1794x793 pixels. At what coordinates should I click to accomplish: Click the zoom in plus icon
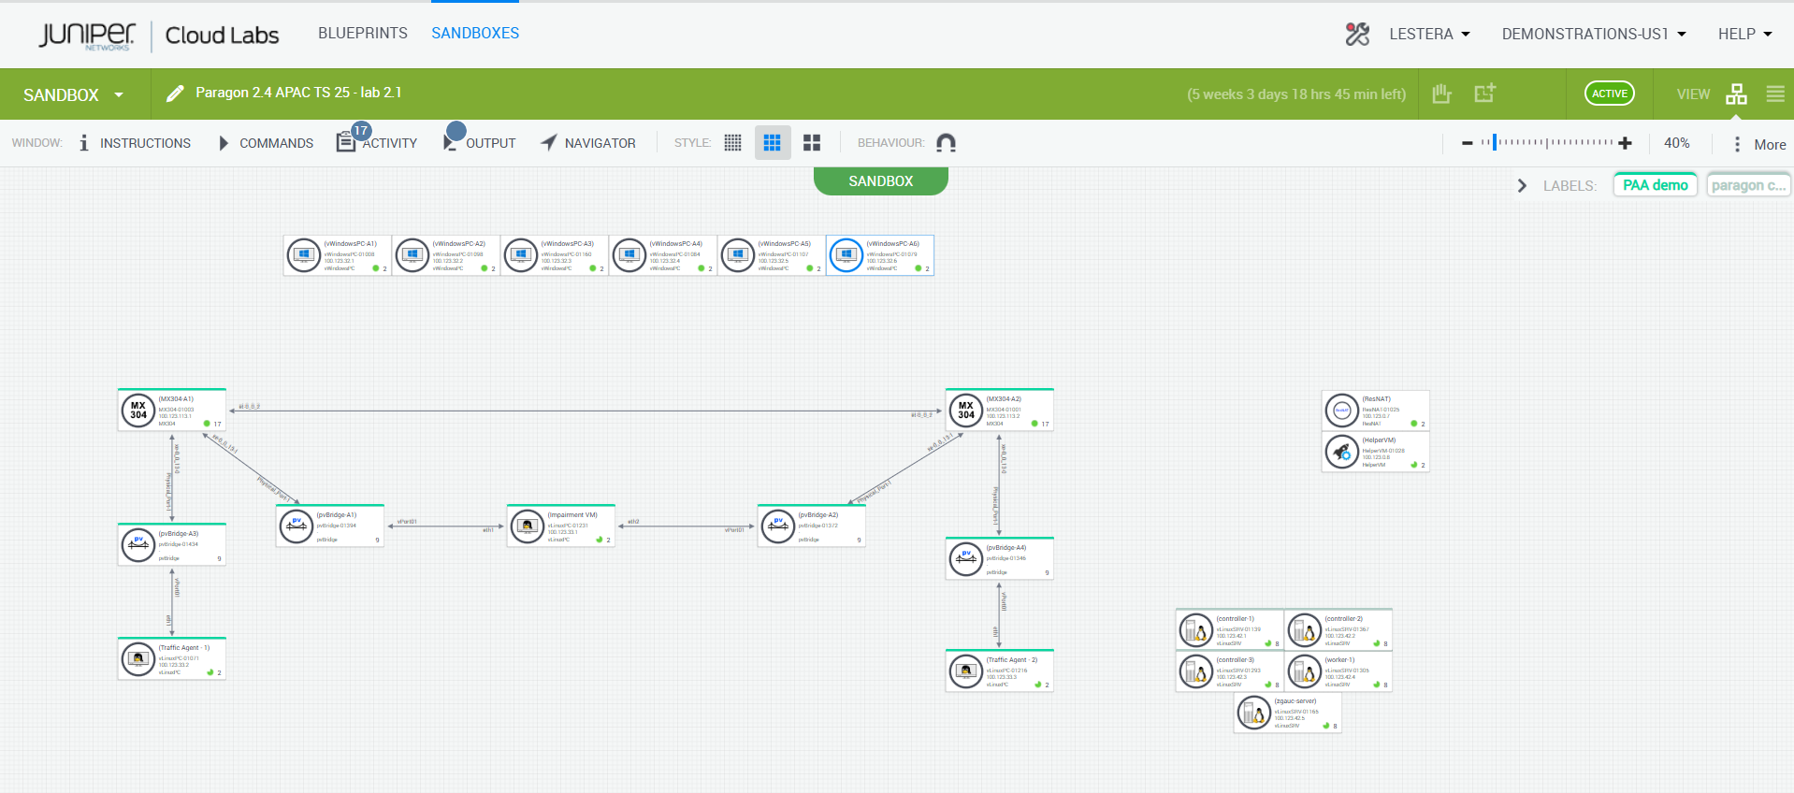(x=1625, y=143)
